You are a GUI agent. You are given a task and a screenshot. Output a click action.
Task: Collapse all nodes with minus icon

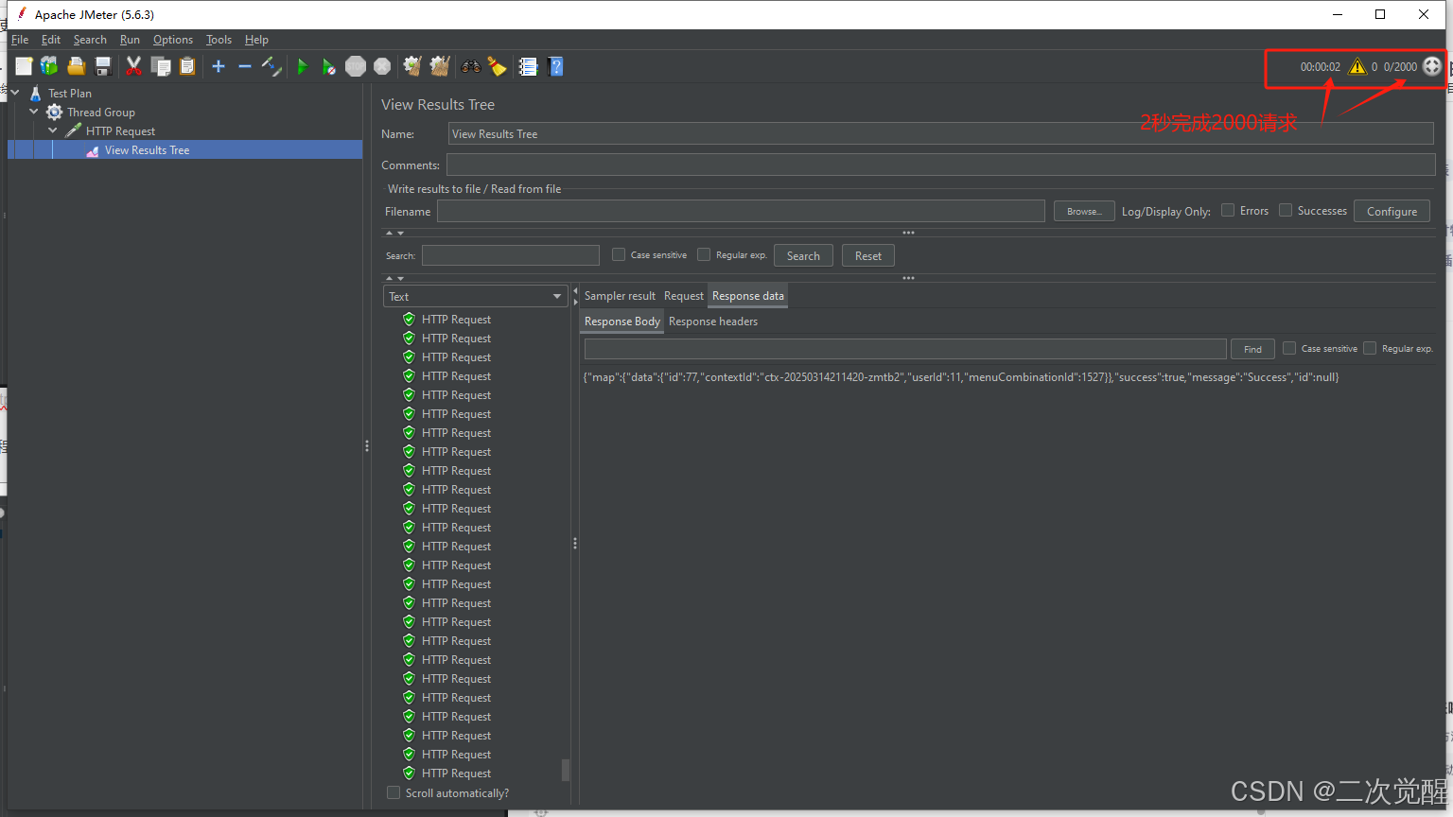click(x=245, y=66)
